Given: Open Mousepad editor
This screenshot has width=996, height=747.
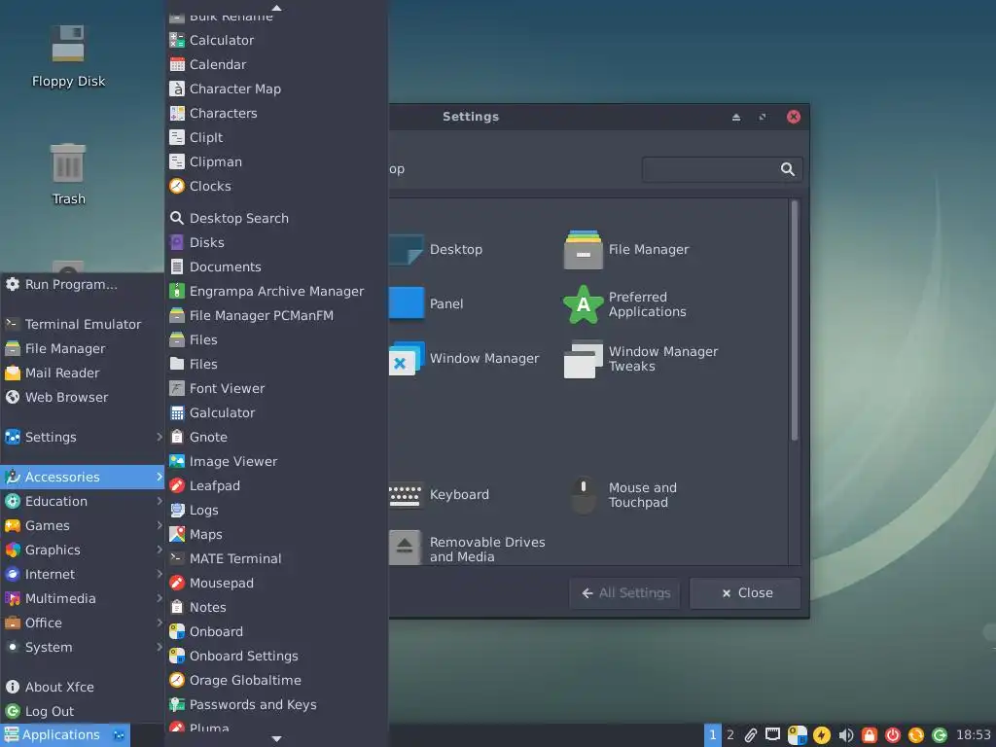Looking at the screenshot, I should click(276, 584).
